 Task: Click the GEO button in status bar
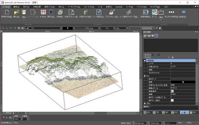point(129,123)
